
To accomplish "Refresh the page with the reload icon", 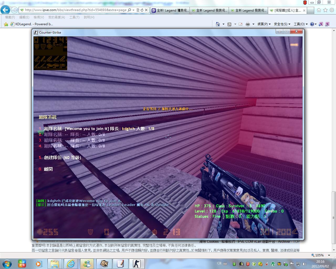I will [142, 10].
